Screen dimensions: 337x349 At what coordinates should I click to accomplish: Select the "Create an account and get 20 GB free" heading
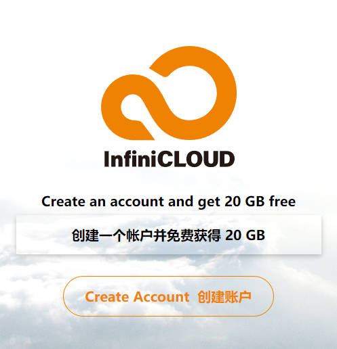tap(169, 202)
